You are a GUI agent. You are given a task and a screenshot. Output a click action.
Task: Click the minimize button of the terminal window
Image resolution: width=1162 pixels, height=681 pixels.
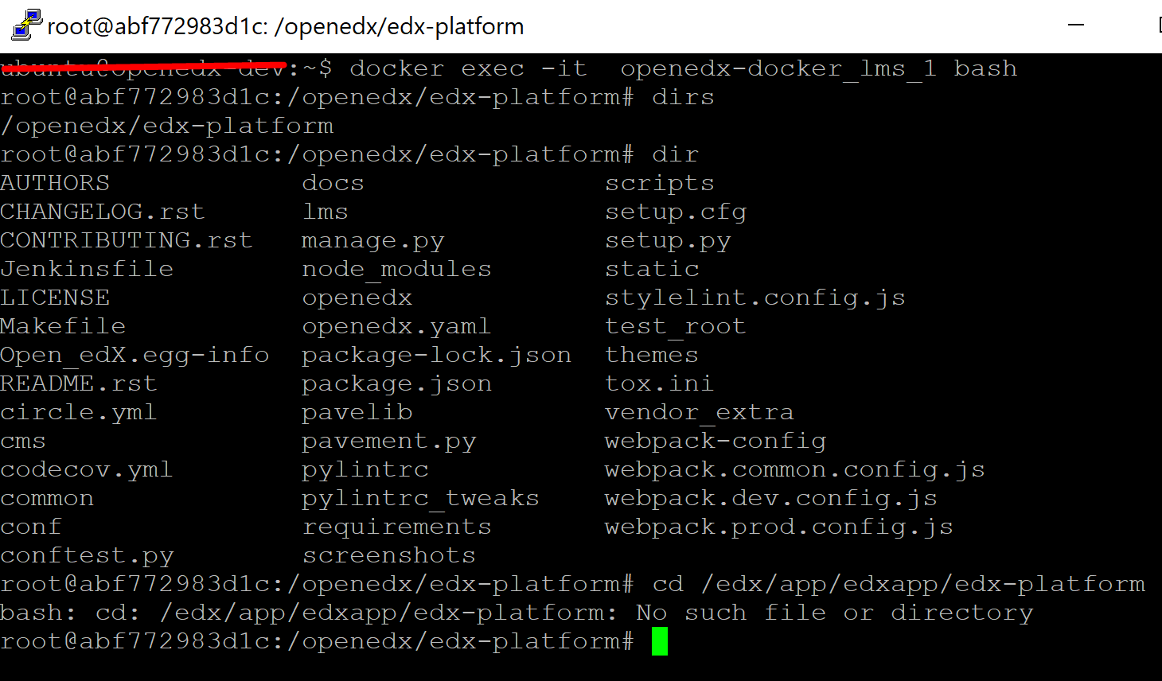[1075, 25]
